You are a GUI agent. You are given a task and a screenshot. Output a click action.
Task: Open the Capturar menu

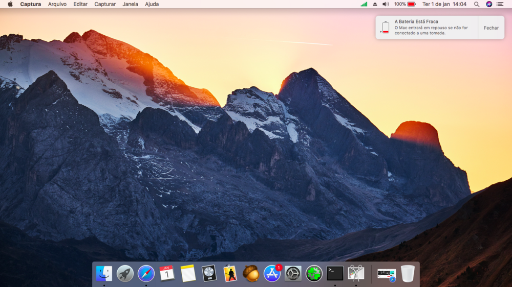coord(105,4)
